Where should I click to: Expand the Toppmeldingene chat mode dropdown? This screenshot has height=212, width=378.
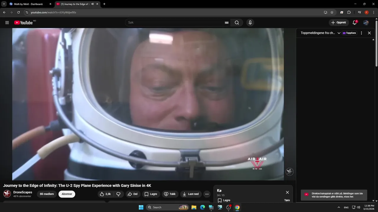point(321,33)
